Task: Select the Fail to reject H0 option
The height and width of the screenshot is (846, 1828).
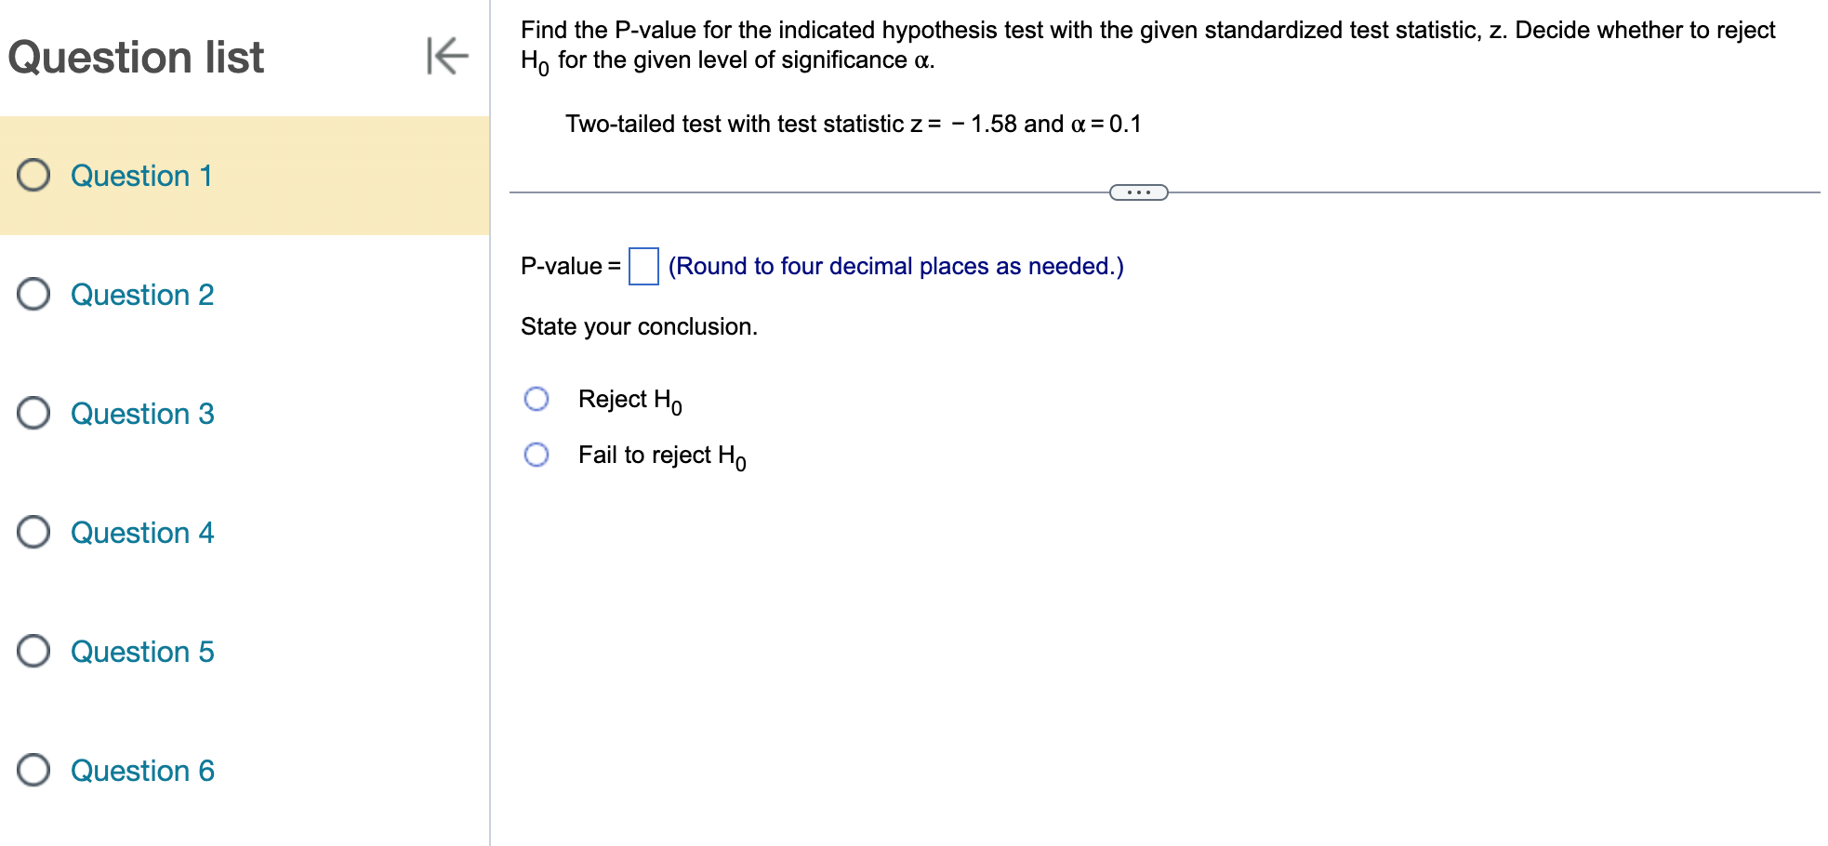Action: [536, 455]
